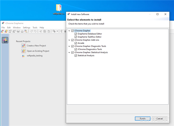174x126 pixels.
Task: Open the softpedia_testing recent project
Action: point(35,56)
